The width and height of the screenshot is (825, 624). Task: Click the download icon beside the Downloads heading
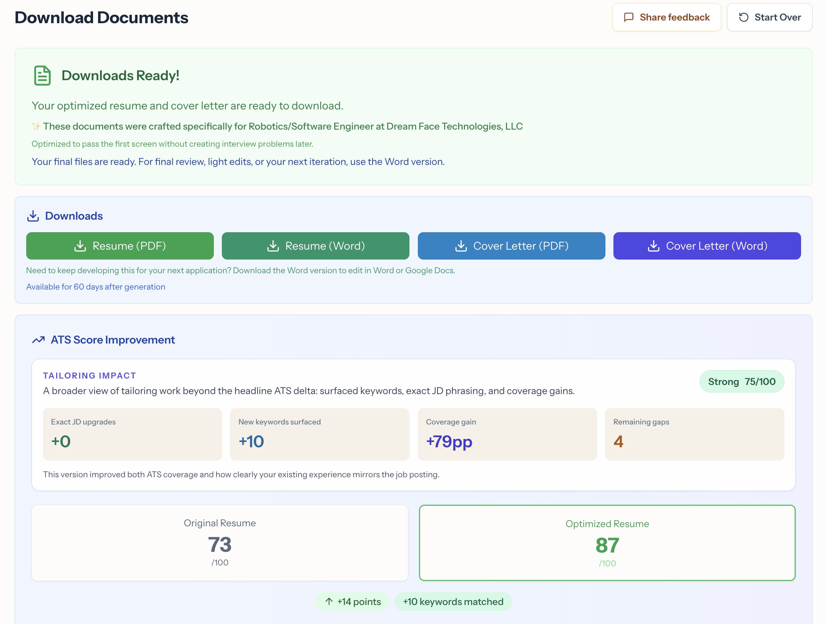pos(33,215)
